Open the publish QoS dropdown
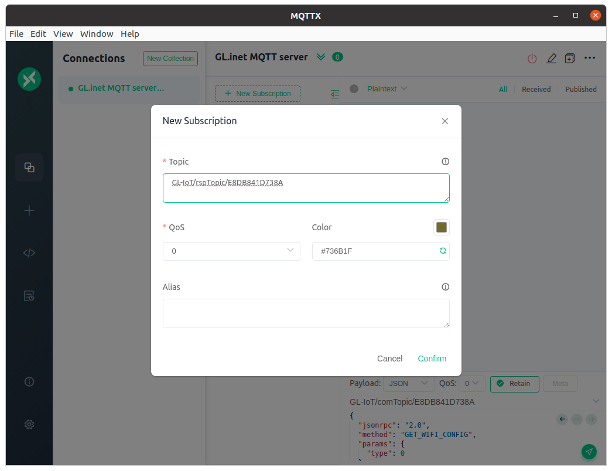This screenshot has width=612, height=471. pyautogui.click(x=472, y=384)
